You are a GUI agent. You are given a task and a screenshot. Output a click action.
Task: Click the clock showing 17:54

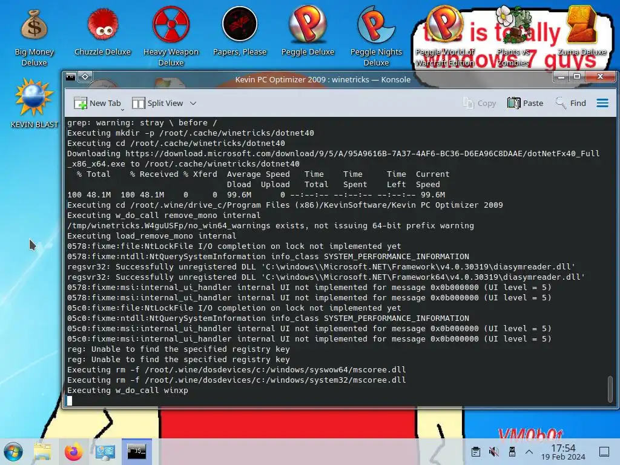click(563, 452)
